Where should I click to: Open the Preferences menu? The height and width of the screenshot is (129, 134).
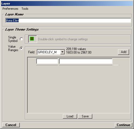[10, 9]
